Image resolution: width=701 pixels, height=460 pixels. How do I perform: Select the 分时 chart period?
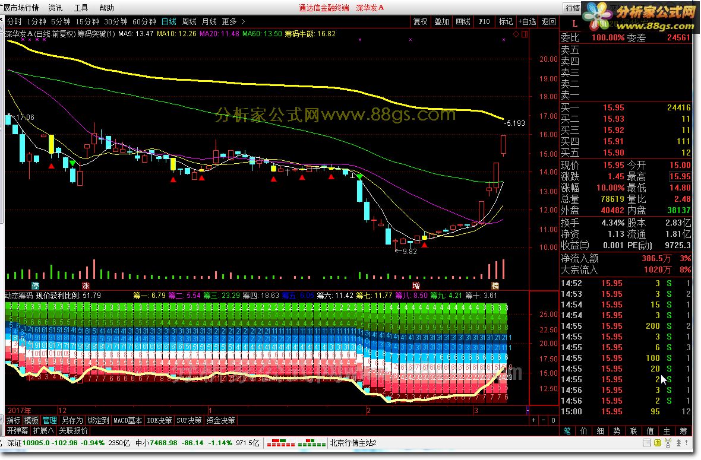pyautogui.click(x=14, y=21)
